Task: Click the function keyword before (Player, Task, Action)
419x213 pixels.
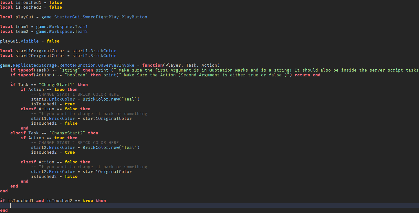Action: tap(152, 65)
